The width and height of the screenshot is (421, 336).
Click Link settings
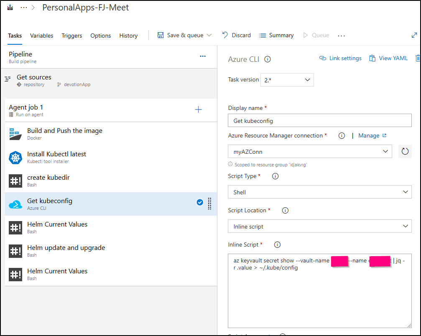pos(340,58)
